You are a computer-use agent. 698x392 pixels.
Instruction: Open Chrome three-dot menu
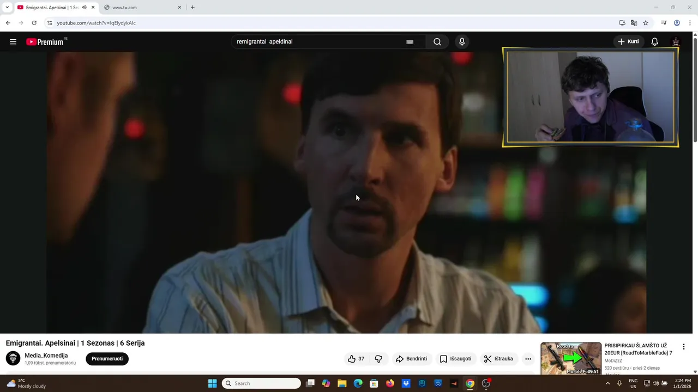690,23
